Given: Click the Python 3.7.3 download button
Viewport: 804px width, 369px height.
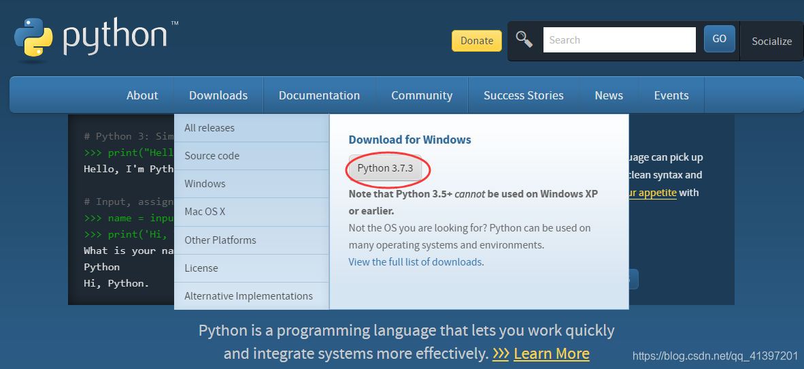Looking at the screenshot, I should [x=385, y=168].
